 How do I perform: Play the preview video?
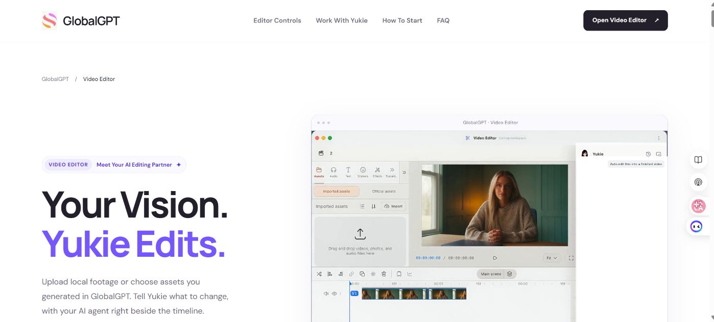(495, 258)
